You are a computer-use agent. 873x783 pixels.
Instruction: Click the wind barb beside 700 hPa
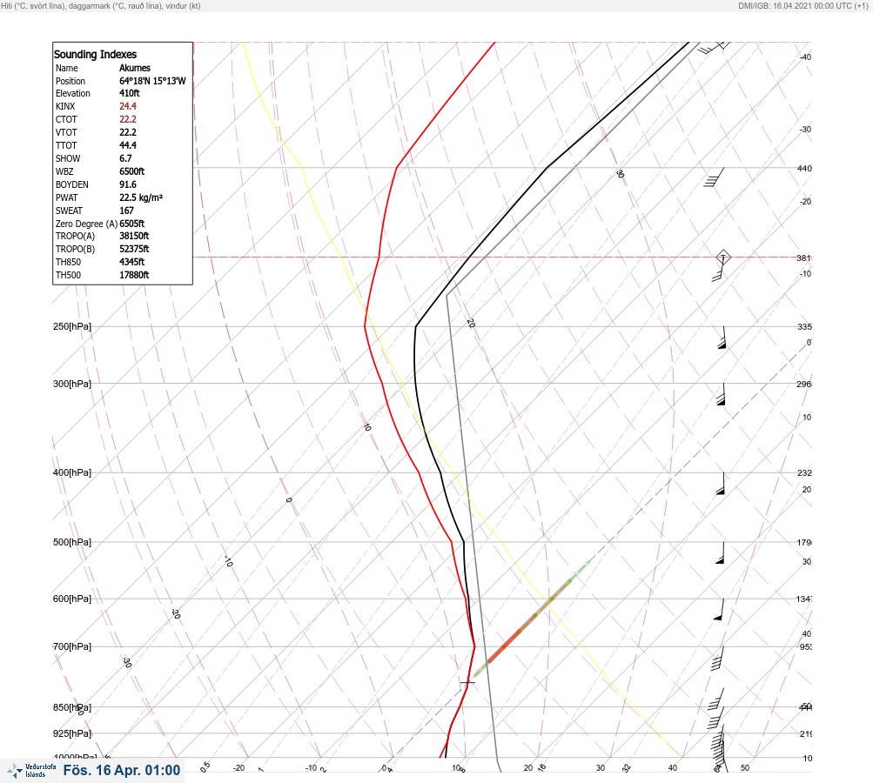point(718,659)
